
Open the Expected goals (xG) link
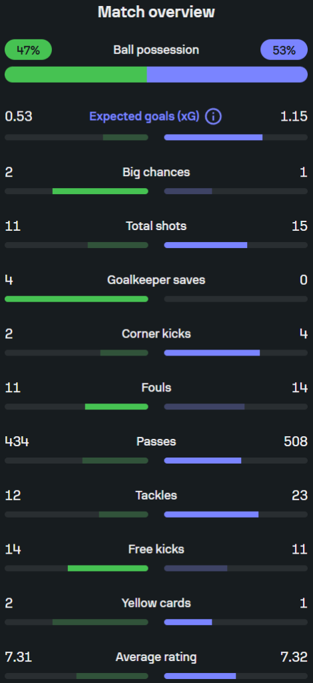pos(145,117)
